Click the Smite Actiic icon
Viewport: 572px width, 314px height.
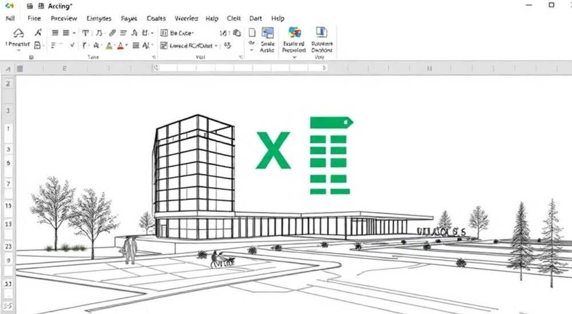pos(267,33)
